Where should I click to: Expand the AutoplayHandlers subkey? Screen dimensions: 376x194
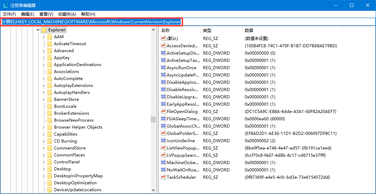[x=44, y=92]
